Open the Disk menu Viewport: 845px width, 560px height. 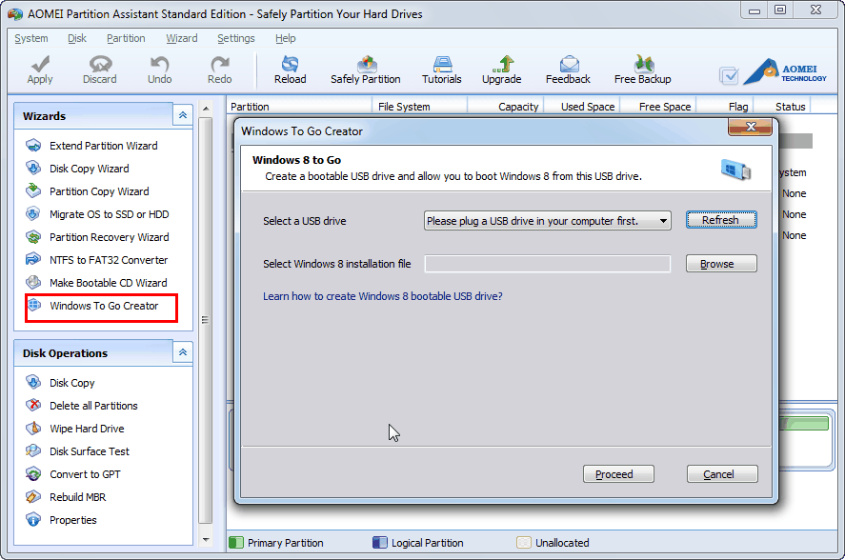[x=77, y=38]
